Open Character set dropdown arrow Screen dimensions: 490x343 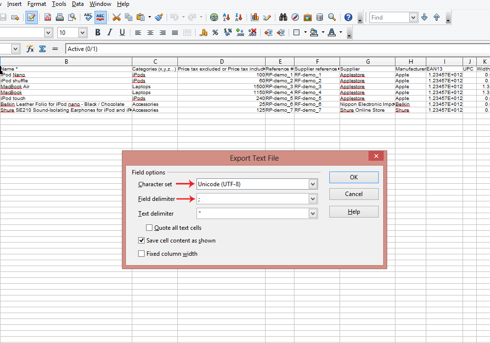click(x=313, y=184)
